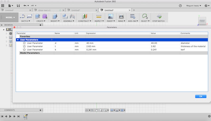Select the sketch Line tool icon
This screenshot has width=211, height=121.
[x=22, y=17]
